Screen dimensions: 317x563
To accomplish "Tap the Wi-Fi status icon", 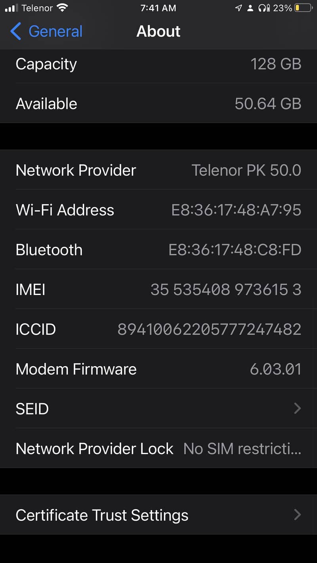I will click(x=62, y=8).
